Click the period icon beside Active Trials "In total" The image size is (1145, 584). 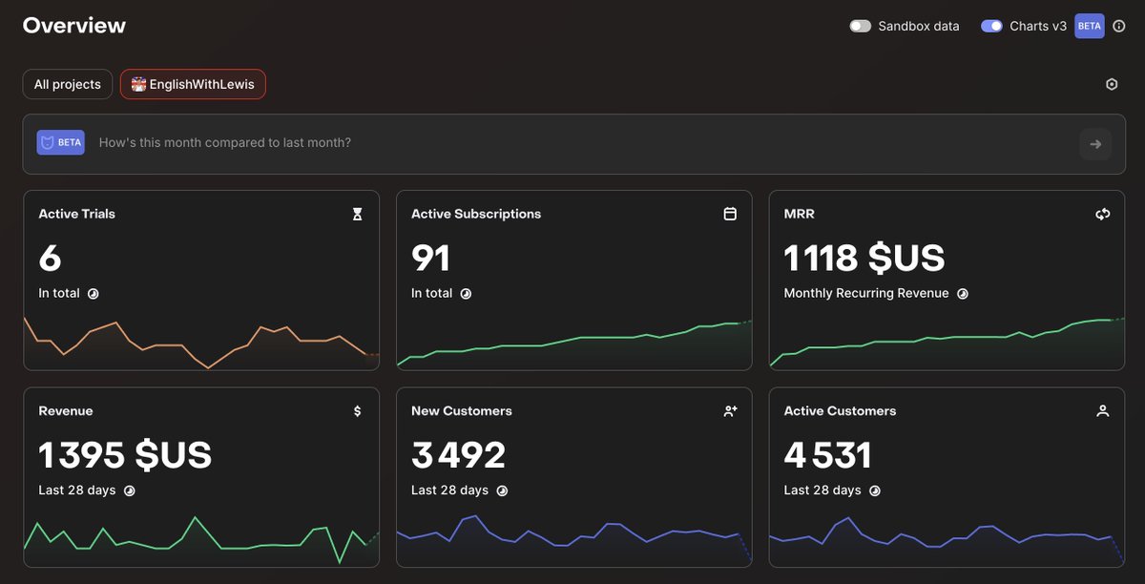[x=94, y=294]
